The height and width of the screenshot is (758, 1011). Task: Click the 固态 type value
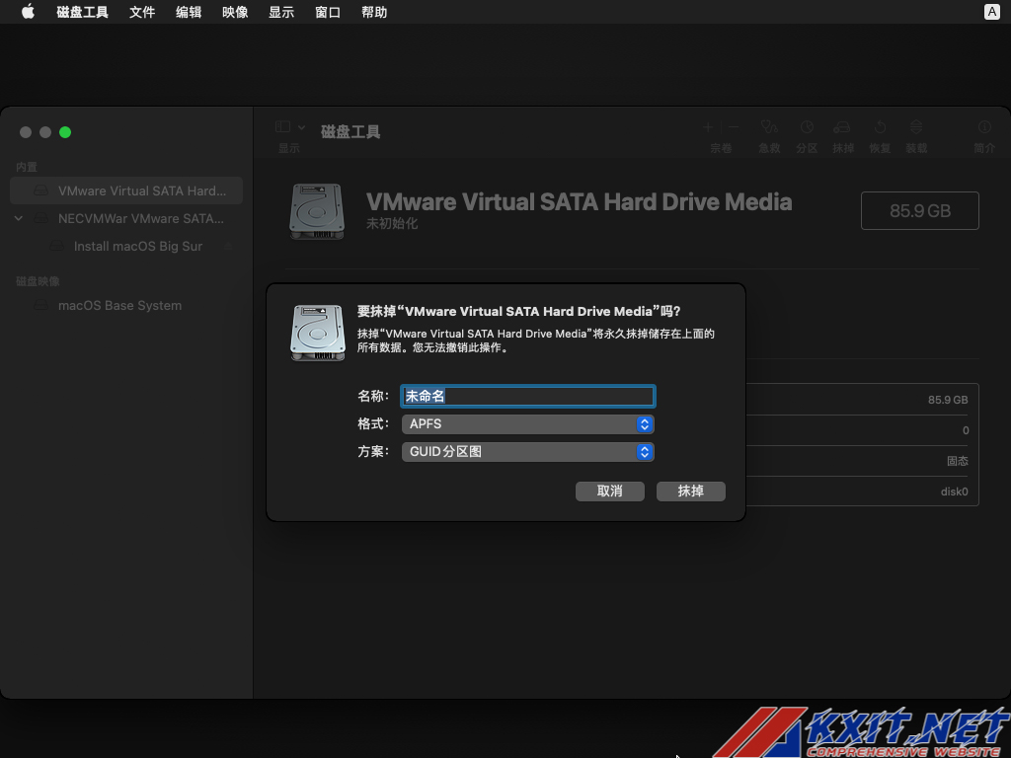[x=958, y=461]
